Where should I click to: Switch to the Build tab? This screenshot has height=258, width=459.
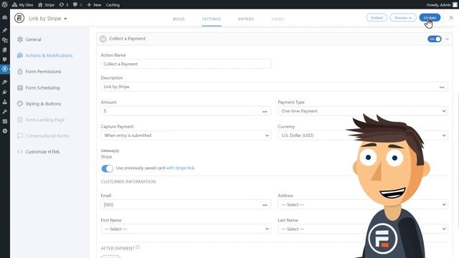[179, 19]
